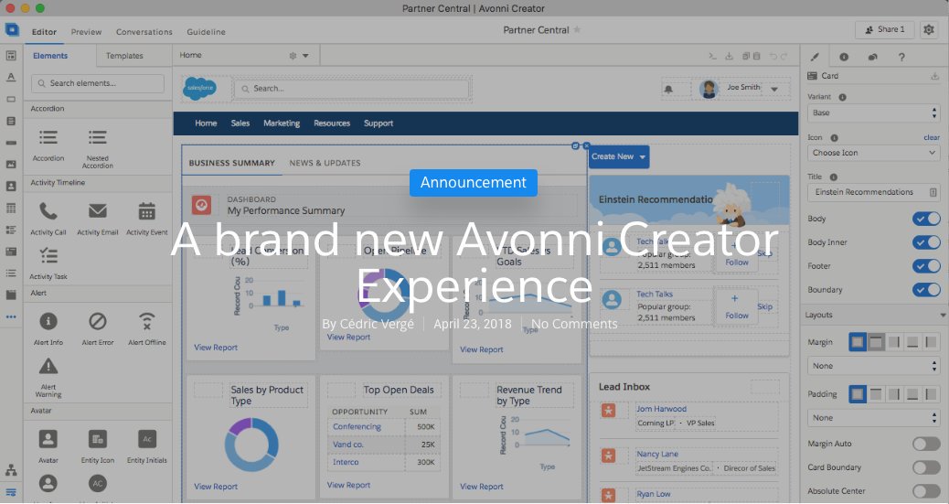Open View Report under Sales by Product Type
Screen dimensions: 949x504
tap(216, 487)
